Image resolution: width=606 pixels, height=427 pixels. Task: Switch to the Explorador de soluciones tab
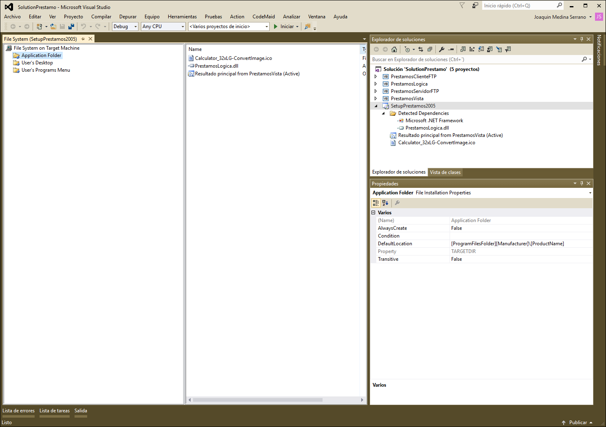click(x=399, y=172)
